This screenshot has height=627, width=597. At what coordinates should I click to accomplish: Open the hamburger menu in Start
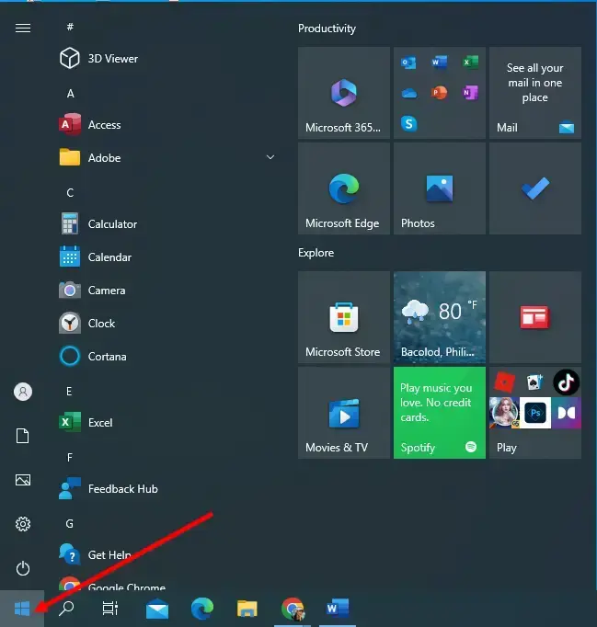23,28
